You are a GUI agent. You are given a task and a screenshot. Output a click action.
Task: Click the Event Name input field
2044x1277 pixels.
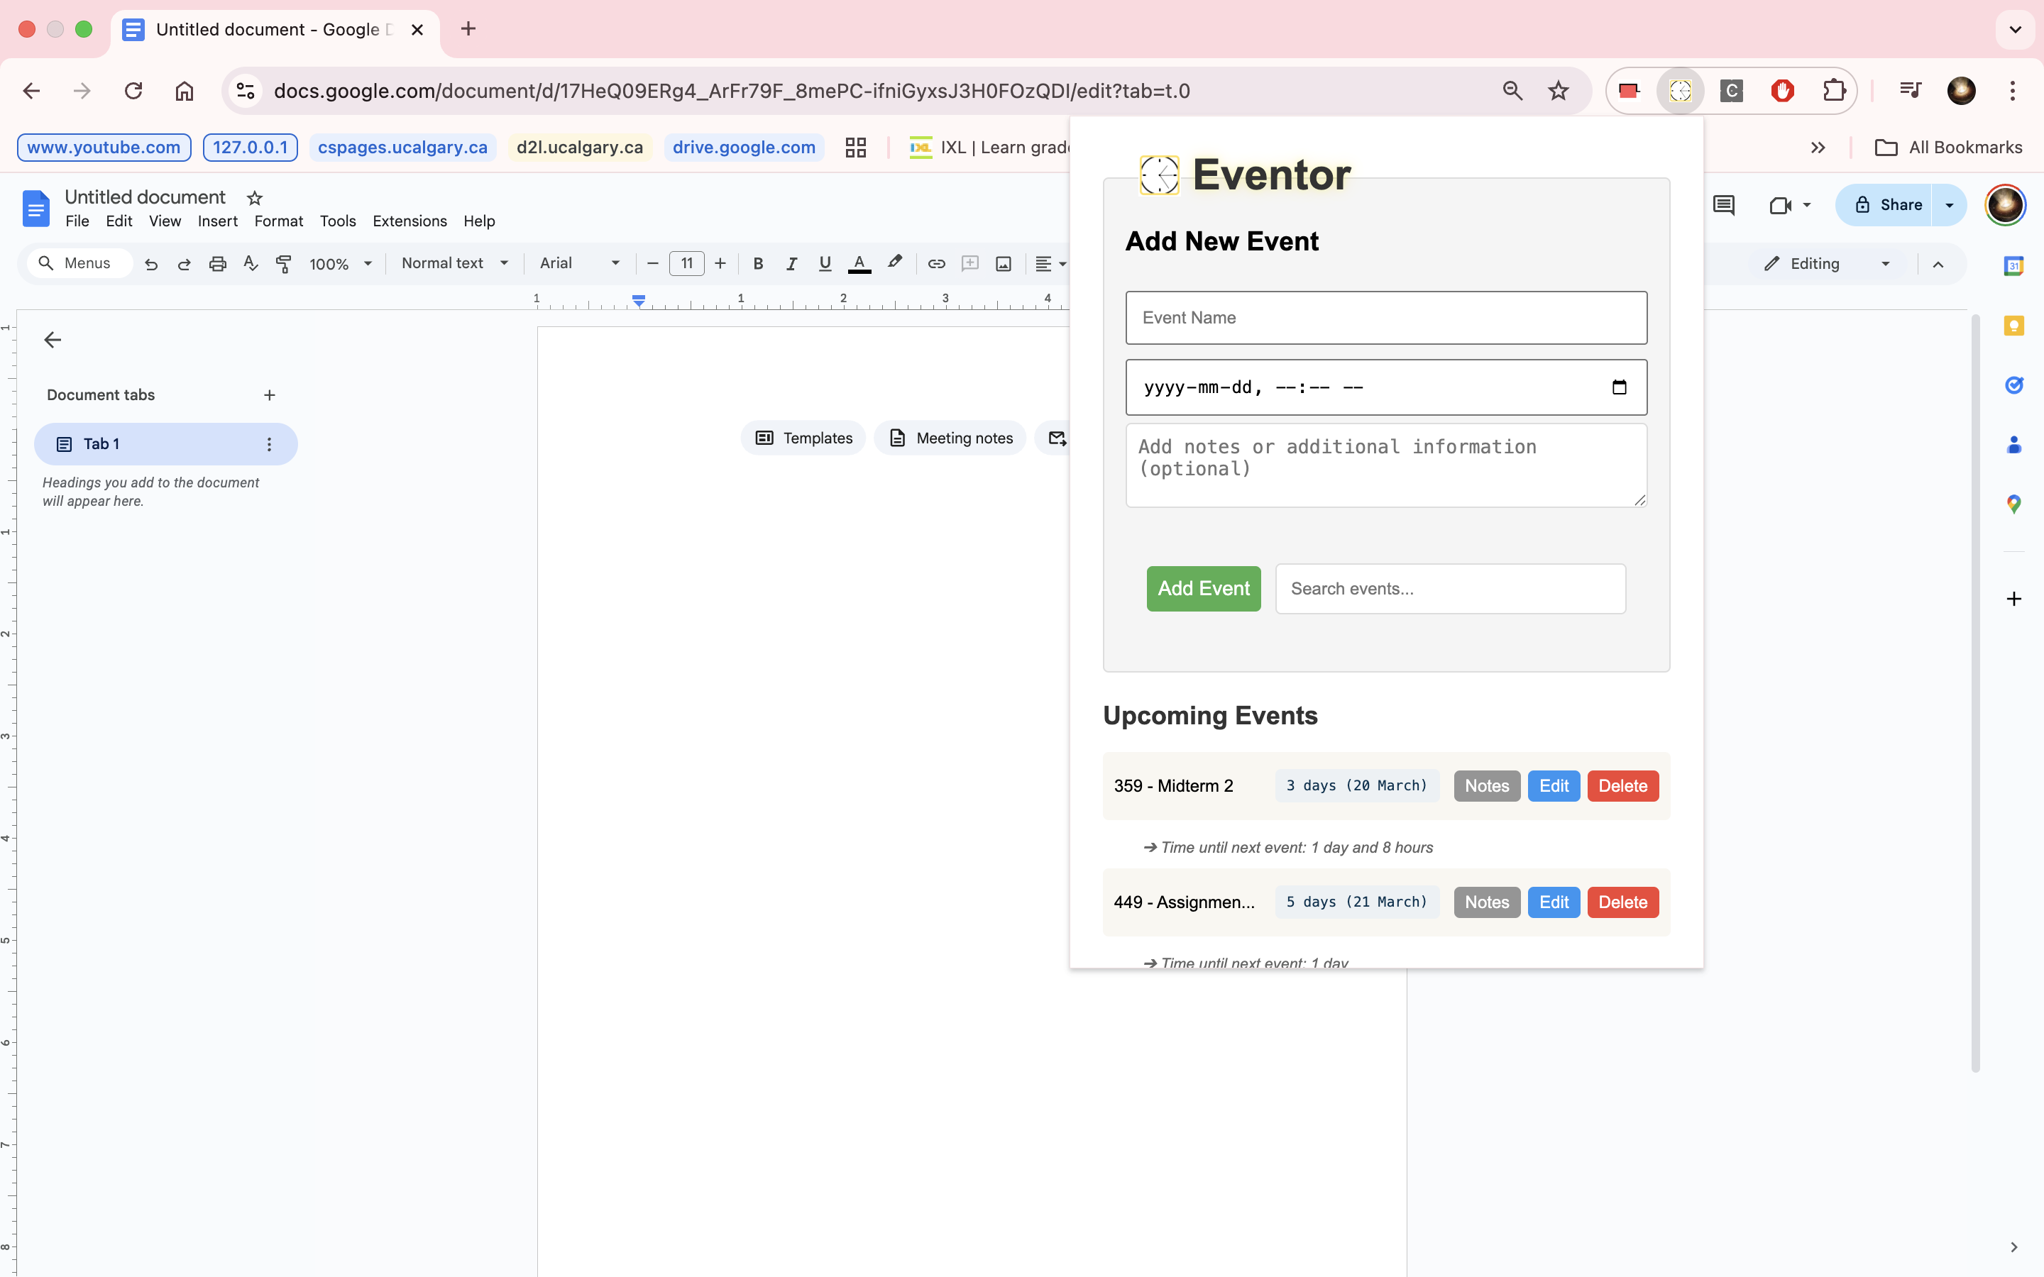pos(1385,318)
